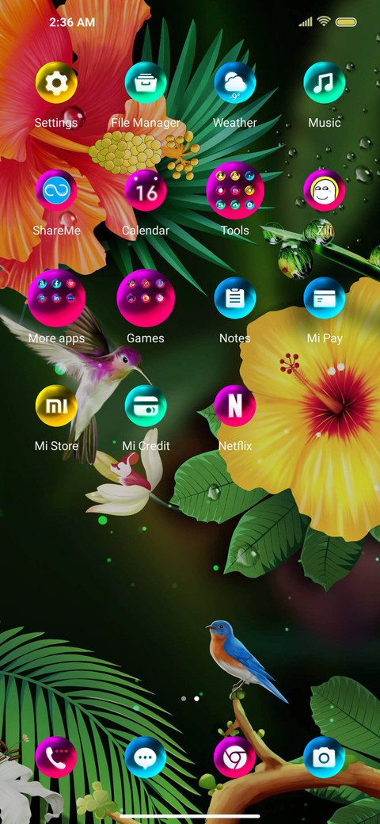The image size is (380, 824).
Task: Launch the Notes app
Action: pyautogui.click(x=235, y=298)
